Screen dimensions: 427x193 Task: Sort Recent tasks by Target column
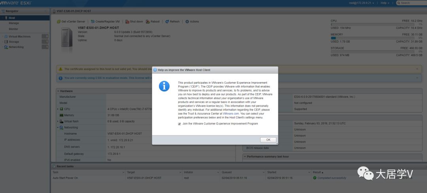pyautogui.click(x=153, y=172)
